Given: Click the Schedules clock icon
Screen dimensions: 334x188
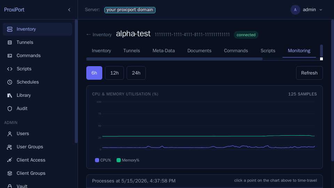Looking at the screenshot, I should pyautogui.click(x=10, y=82).
